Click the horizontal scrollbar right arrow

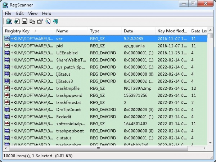pos(204,148)
